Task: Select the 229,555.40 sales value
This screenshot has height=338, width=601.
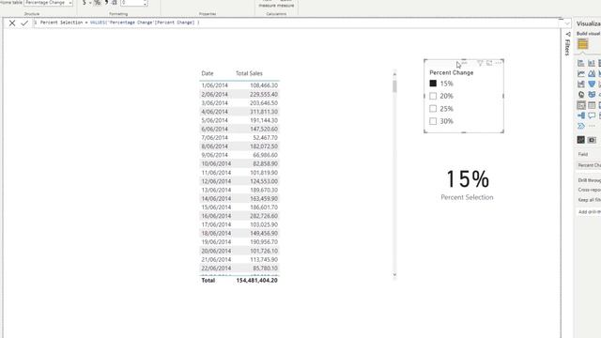Action: point(264,94)
